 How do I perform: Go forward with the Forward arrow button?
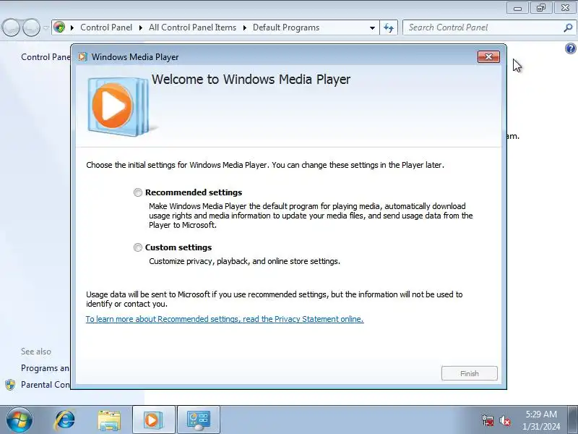click(31, 27)
